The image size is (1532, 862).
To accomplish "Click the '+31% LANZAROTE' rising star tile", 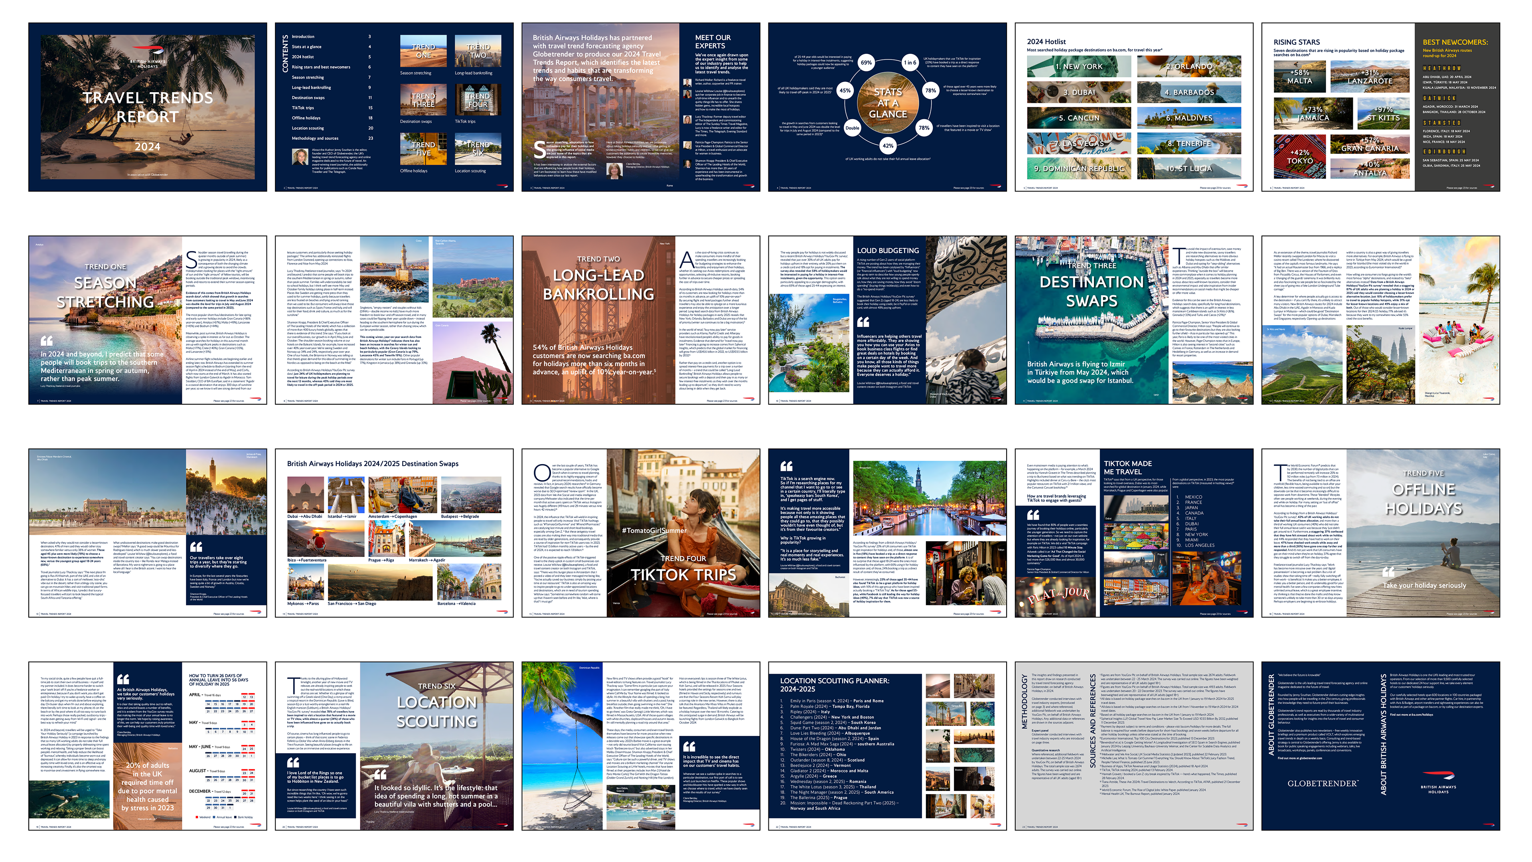I will 1370,77.
